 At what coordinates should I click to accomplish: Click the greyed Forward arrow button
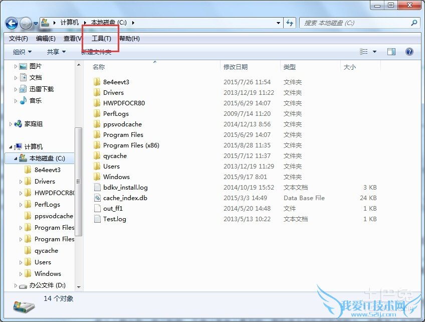[26, 24]
